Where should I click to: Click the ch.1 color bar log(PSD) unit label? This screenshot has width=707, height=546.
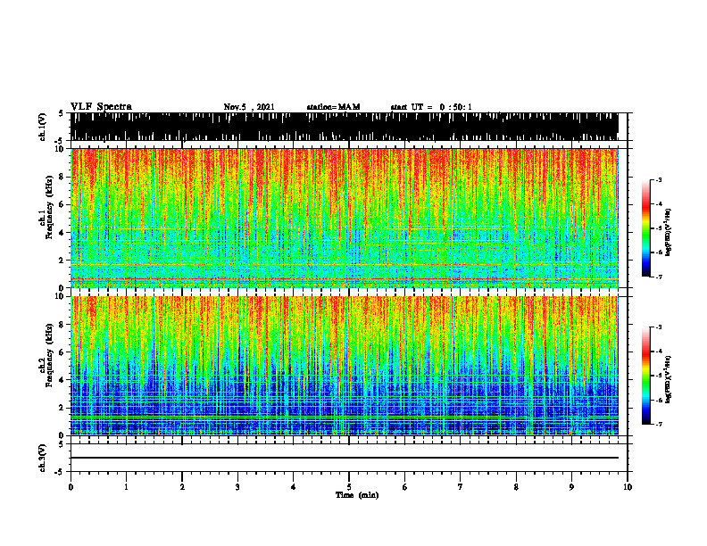tap(669, 233)
